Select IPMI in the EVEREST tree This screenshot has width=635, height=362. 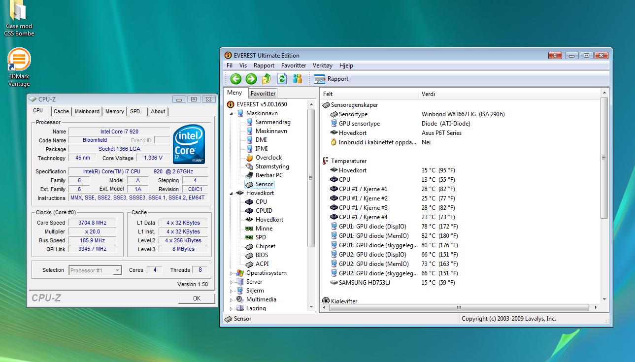pos(257,149)
